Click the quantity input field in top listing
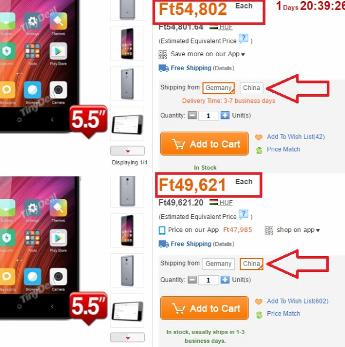Viewport: 345px width, 347px height. click(208, 116)
